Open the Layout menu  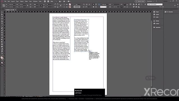point(13,1)
